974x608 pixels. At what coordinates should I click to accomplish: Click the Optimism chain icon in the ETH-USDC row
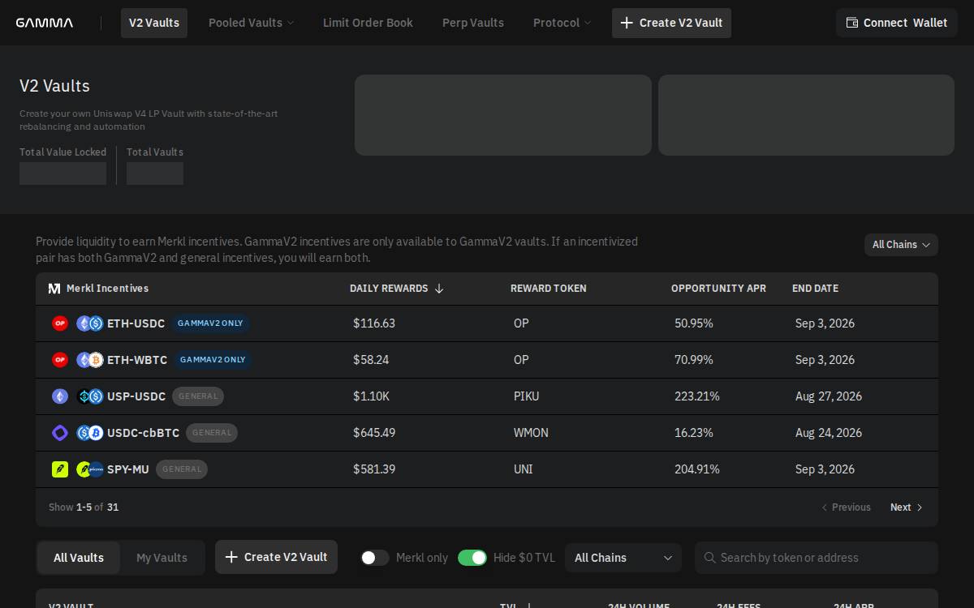tap(60, 323)
